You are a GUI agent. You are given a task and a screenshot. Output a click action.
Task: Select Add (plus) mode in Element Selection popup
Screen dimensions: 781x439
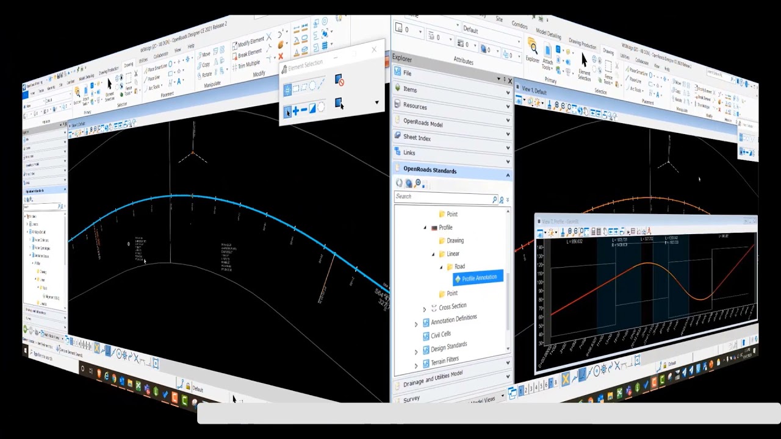(296, 110)
